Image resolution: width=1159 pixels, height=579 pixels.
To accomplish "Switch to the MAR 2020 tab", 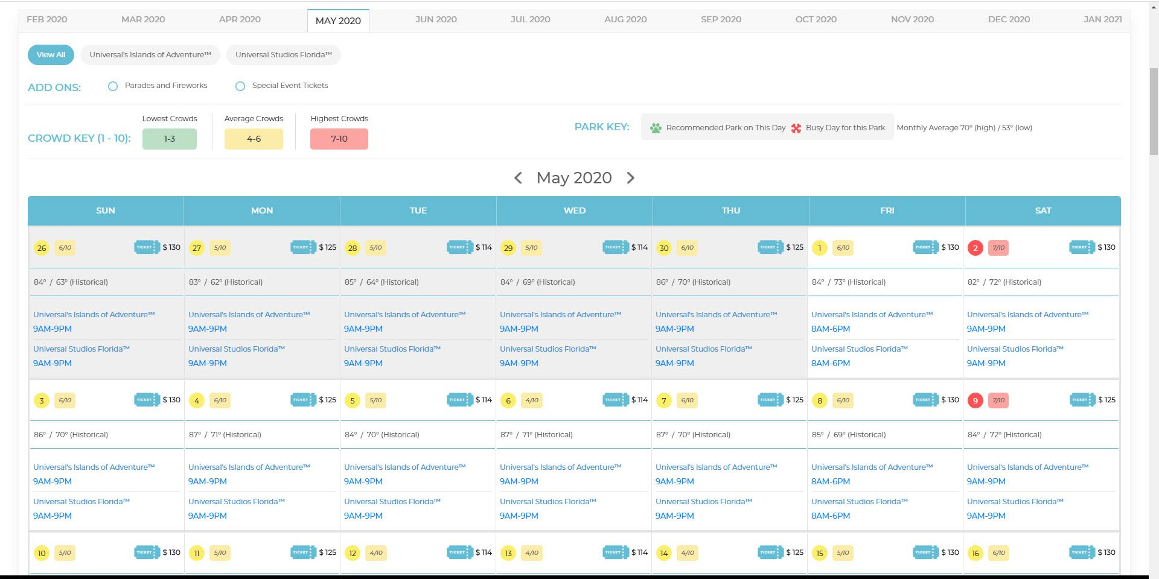I will click(x=143, y=19).
